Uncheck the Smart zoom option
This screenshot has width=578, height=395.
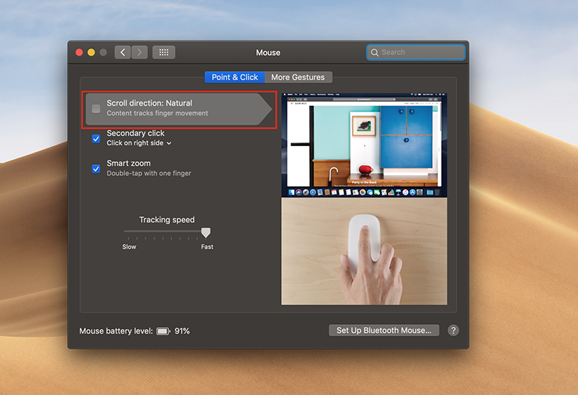coord(96,169)
